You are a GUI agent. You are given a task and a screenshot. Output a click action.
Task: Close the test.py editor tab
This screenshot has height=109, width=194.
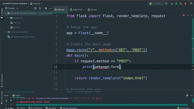(x=98, y=9)
